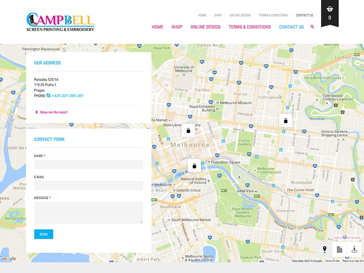Open the shopping cart basket icon
Image resolution: width=364 pixels, height=273 pixels.
tap(329, 9)
